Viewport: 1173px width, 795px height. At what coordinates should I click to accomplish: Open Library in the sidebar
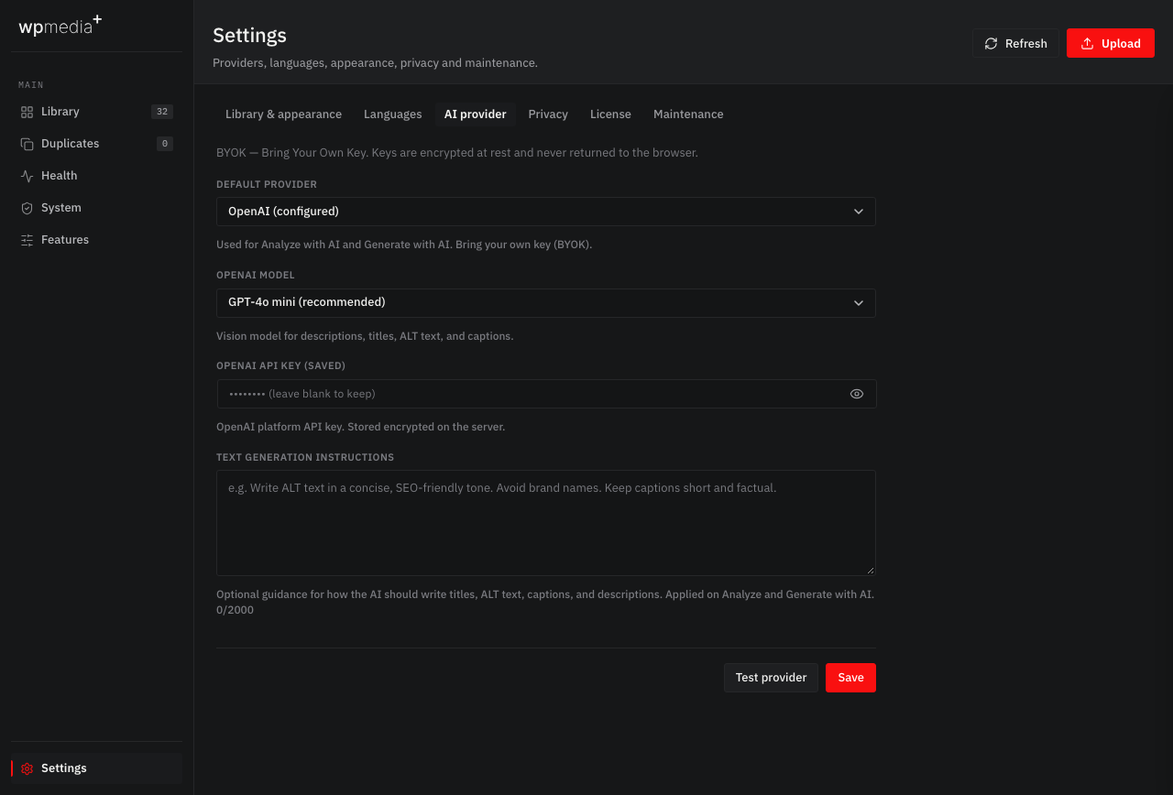(96, 112)
